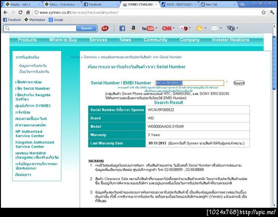This screenshot has height=217, width=278.
Task: Click Services breadcrumb link
Action: [x=90, y=57]
